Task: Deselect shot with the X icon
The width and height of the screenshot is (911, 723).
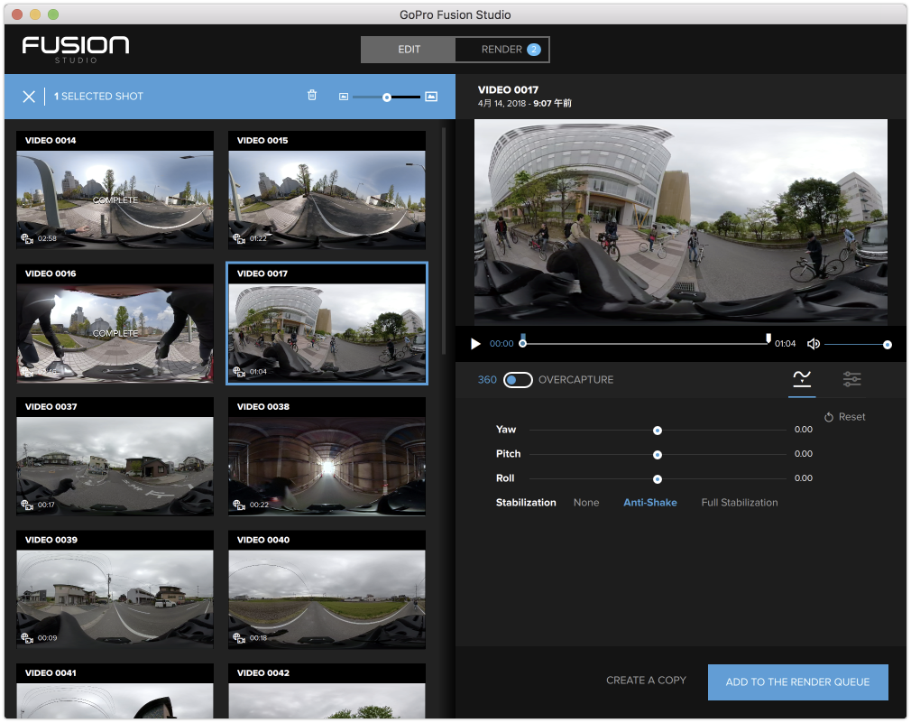Action: point(29,97)
